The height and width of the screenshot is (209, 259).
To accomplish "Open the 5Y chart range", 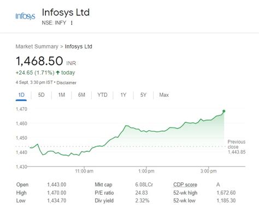I will click(x=143, y=95).
